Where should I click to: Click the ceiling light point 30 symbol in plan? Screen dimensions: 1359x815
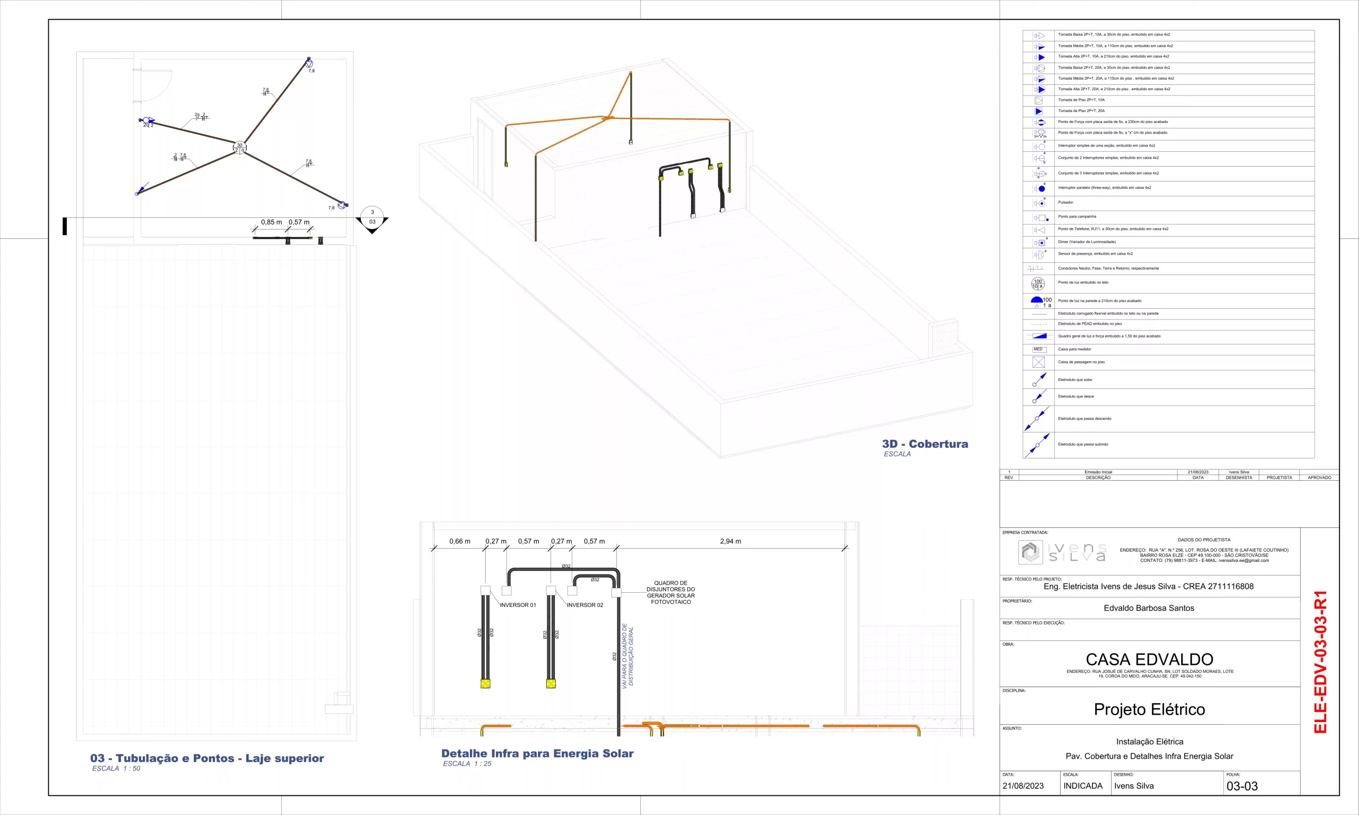(240, 148)
